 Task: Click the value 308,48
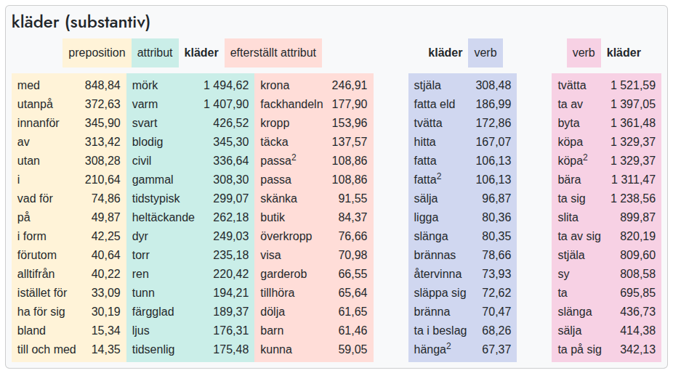(493, 86)
